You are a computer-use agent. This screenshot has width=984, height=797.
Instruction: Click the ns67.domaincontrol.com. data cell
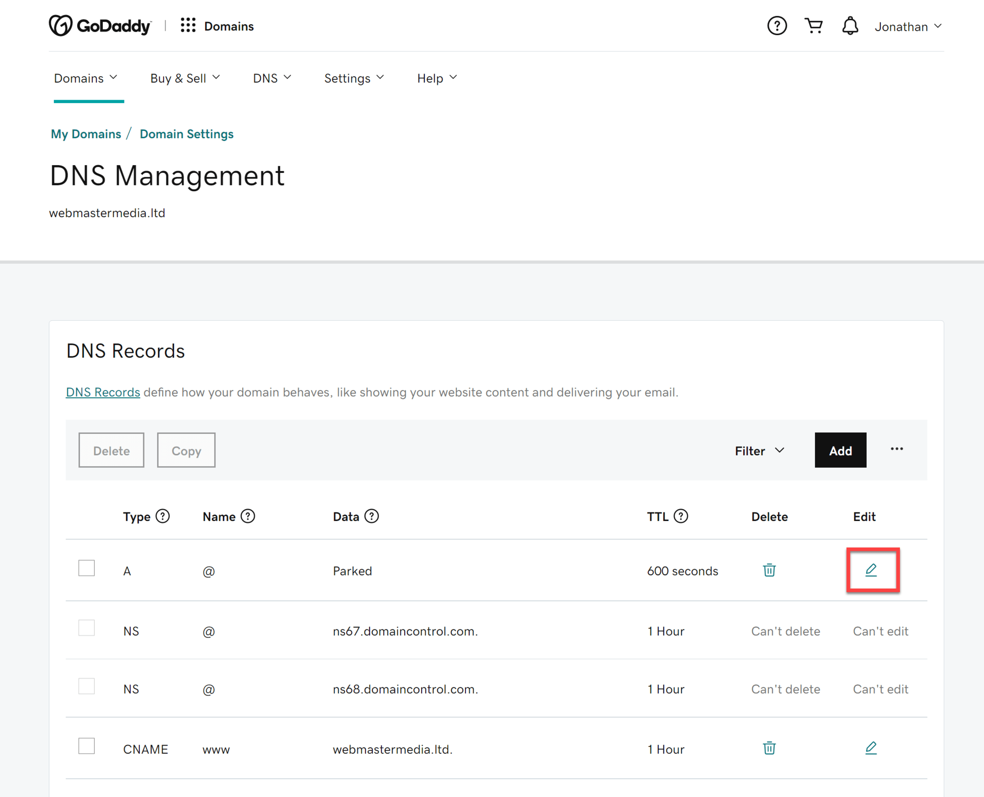tap(405, 631)
